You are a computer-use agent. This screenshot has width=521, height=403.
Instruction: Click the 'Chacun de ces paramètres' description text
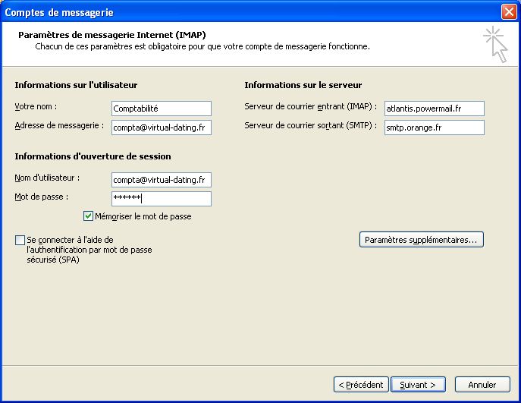(x=202, y=46)
